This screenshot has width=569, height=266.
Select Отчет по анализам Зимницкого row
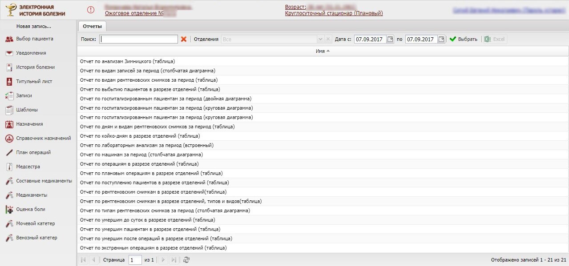[x=127, y=61]
